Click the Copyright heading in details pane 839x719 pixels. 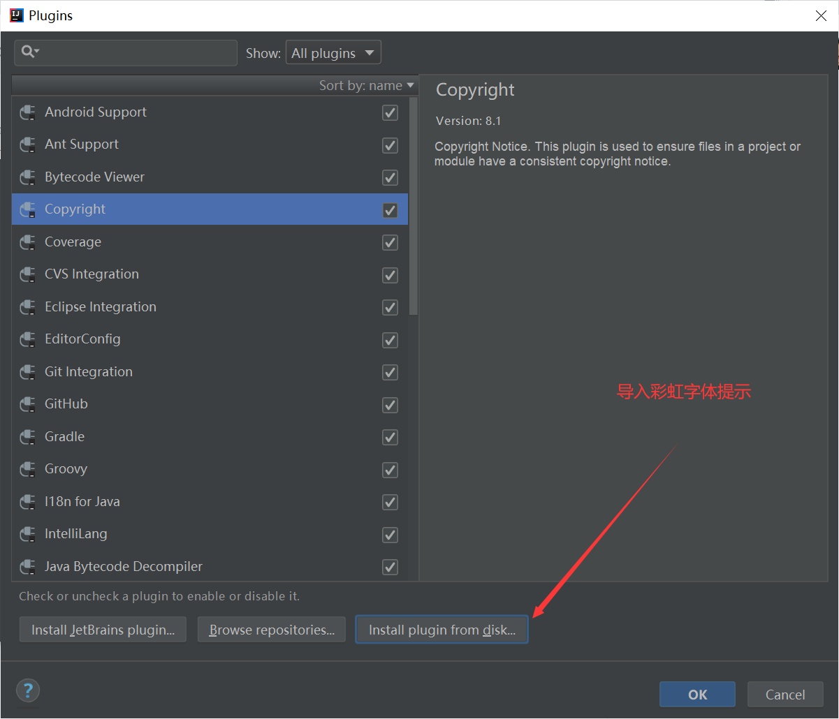pyautogui.click(x=475, y=90)
